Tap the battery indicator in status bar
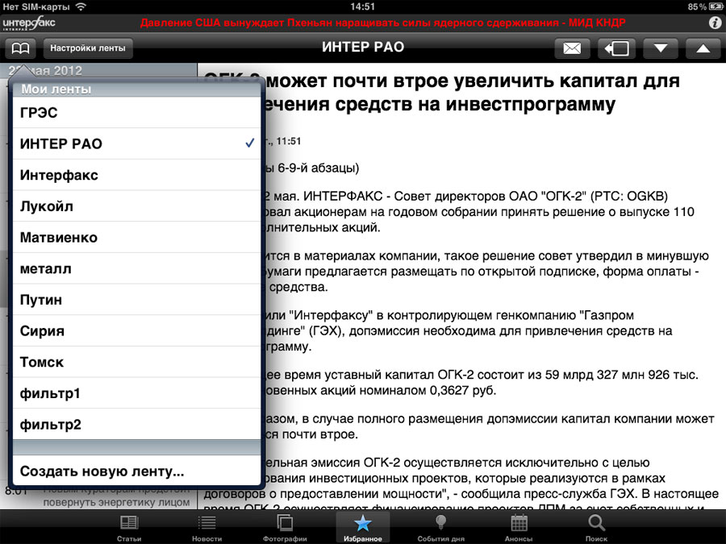The width and height of the screenshot is (726, 544). click(x=716, y=6)
